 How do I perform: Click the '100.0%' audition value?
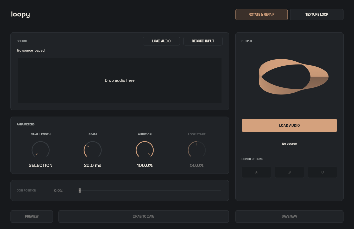click(145, 166)
